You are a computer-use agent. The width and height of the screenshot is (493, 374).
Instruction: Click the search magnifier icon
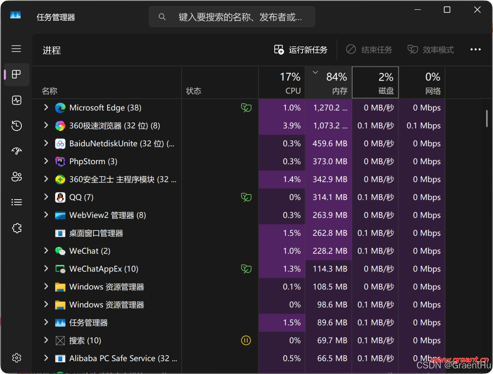pyautogui.click(x=162, y=17)
